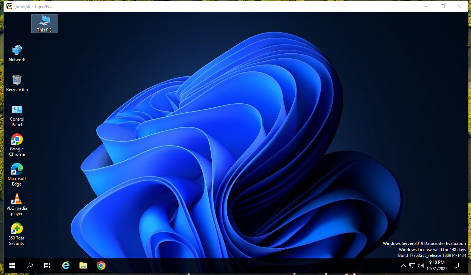This screenshot has width=471, height=275.
Task: Click the Microsoft Edge desktop shortcut
Action: tap(17, 175)
